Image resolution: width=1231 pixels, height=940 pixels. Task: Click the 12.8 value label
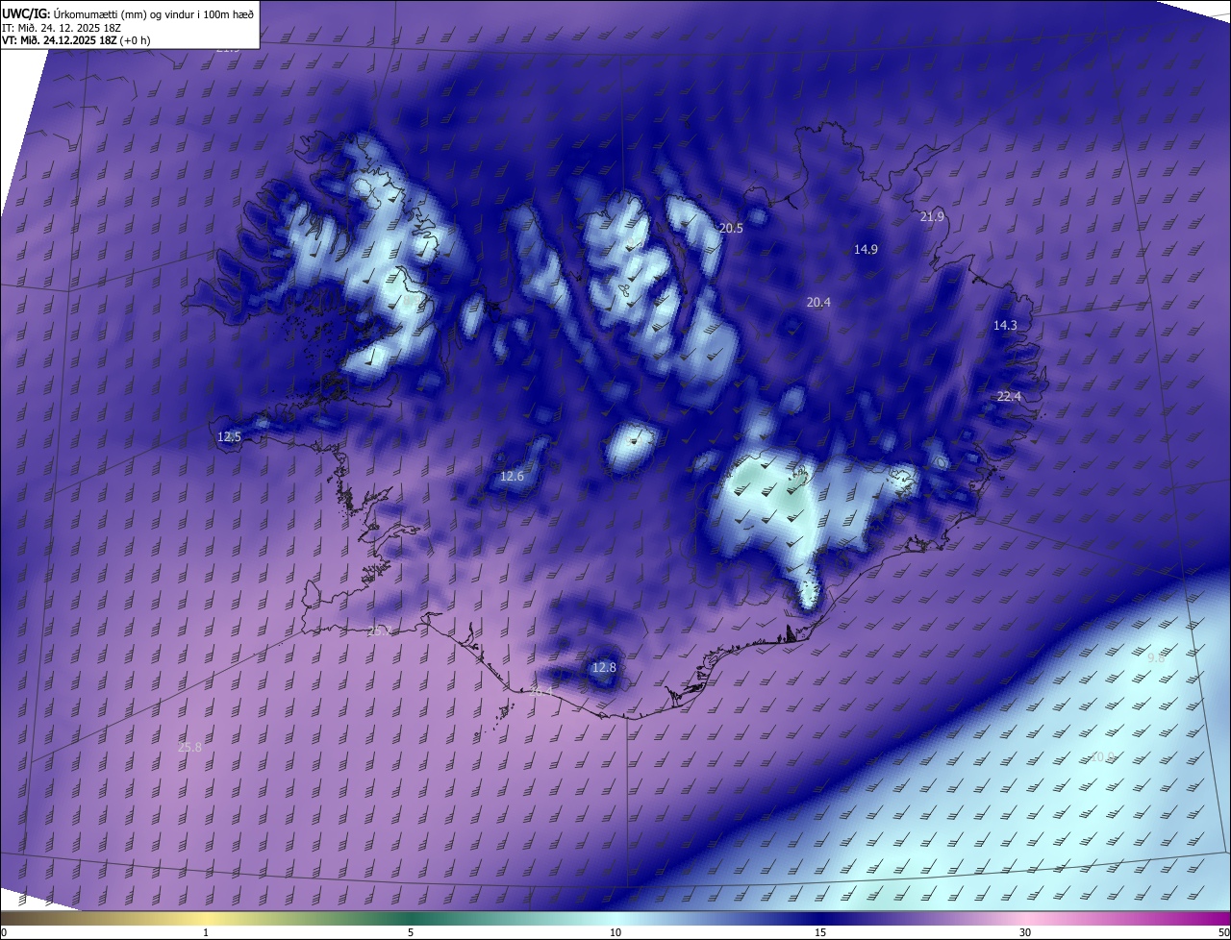tap(603, 668)
